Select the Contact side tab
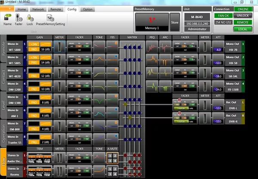The width and height of the screenshot is (258, 179). [3, 77]
